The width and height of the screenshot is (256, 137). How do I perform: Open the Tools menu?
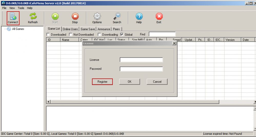pos(21,8)
